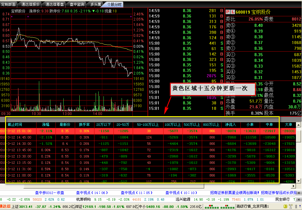Click the stock title 600019 宝钢股份
Screen dimensions: 302x210
253,12
